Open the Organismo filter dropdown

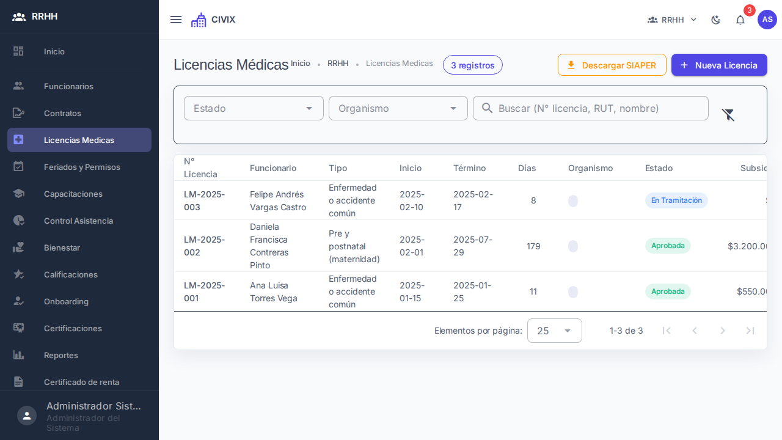pos(398,108)
